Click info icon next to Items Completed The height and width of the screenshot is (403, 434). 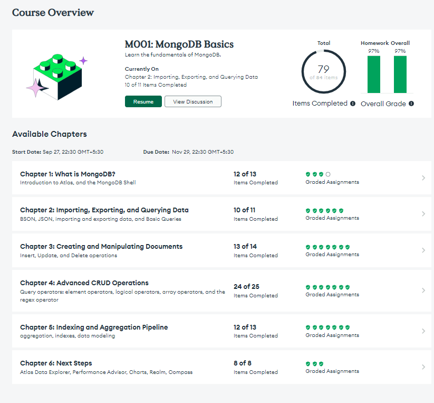353,104
